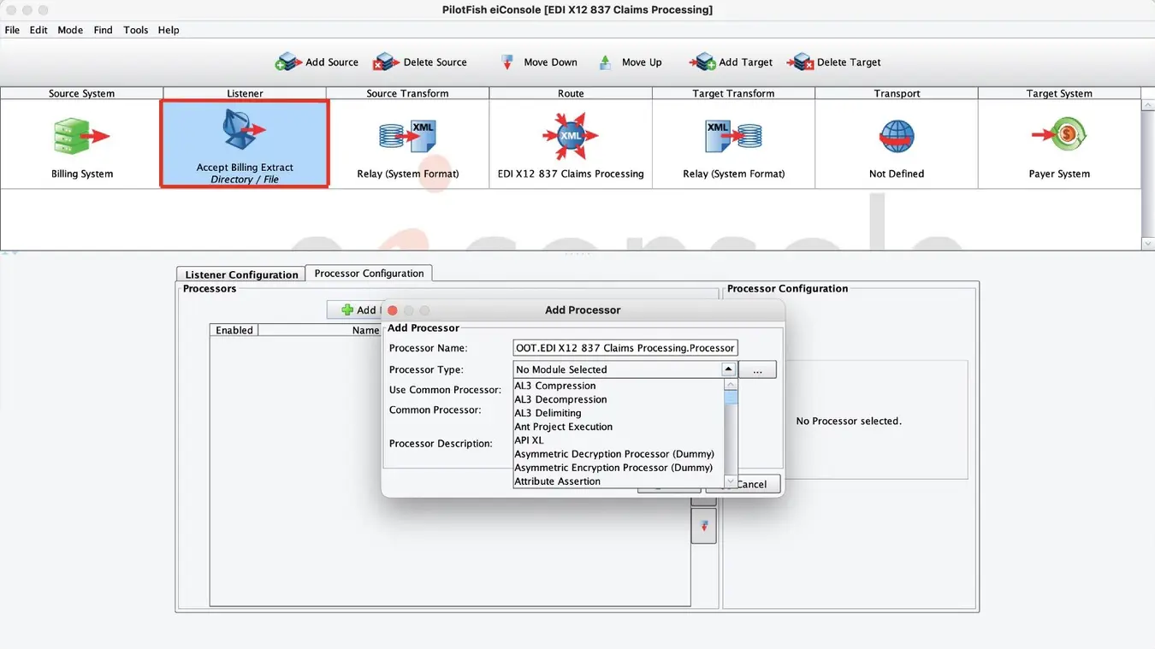Click the Add Source toolbar icon

[x=288, y=62]
